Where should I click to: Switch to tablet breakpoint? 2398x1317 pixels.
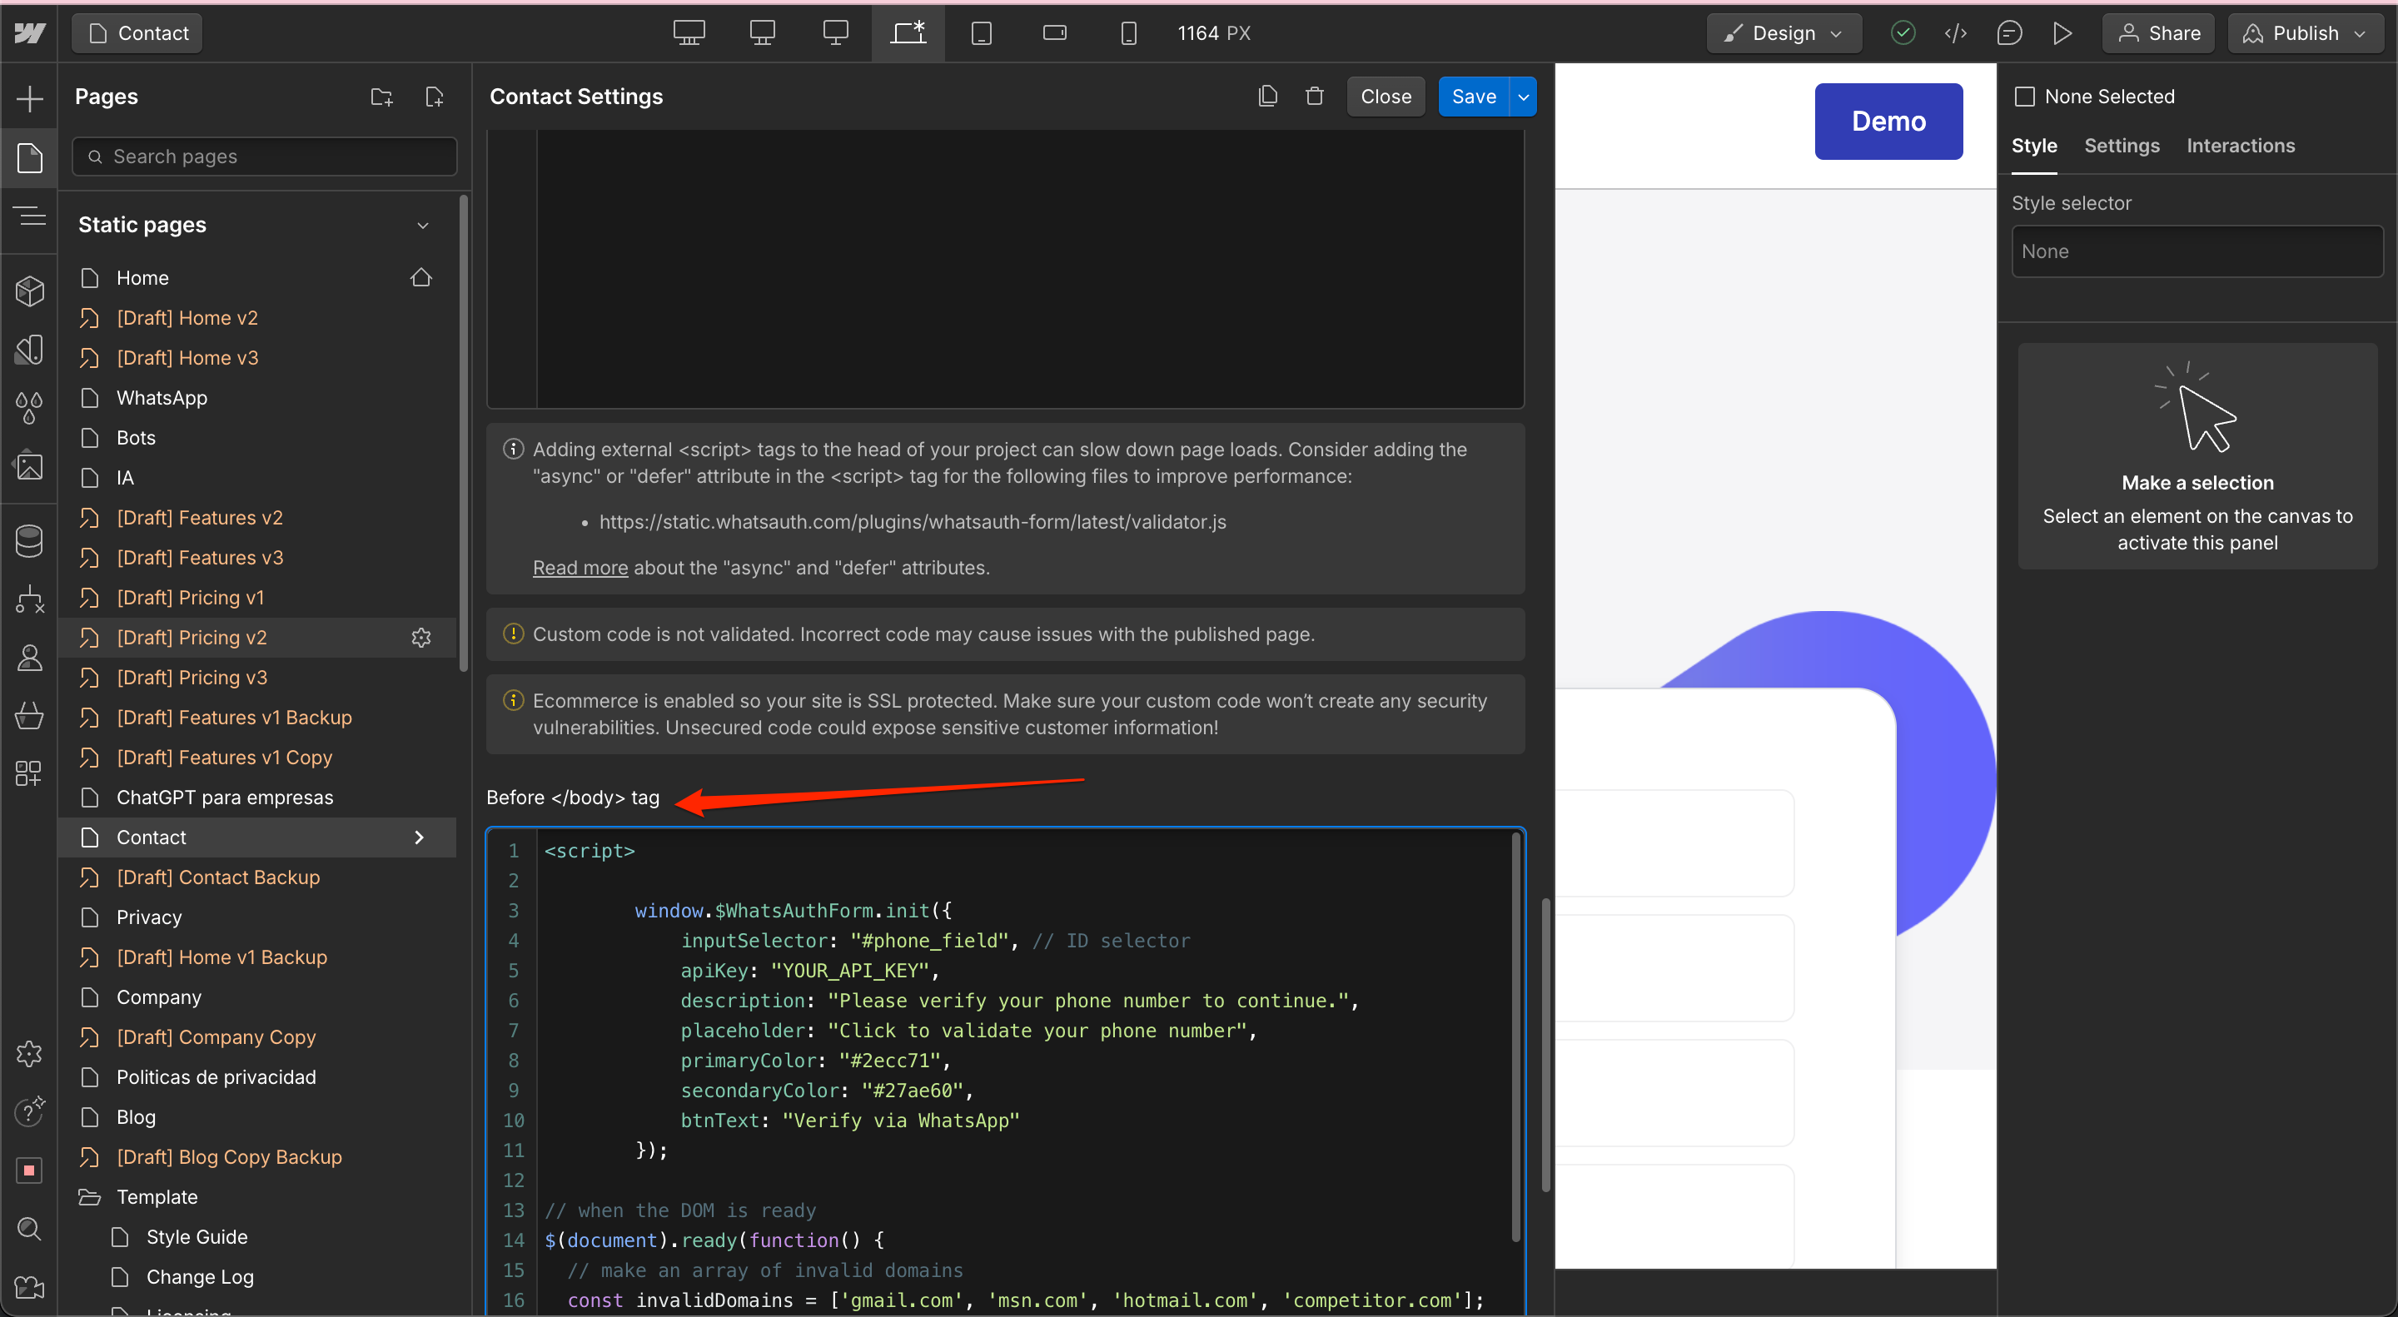[x=981, y=33]
